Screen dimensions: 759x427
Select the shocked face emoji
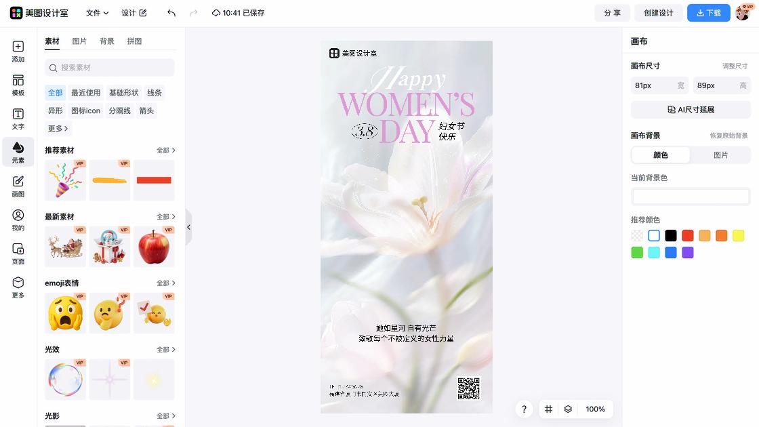tap(65, 312)
